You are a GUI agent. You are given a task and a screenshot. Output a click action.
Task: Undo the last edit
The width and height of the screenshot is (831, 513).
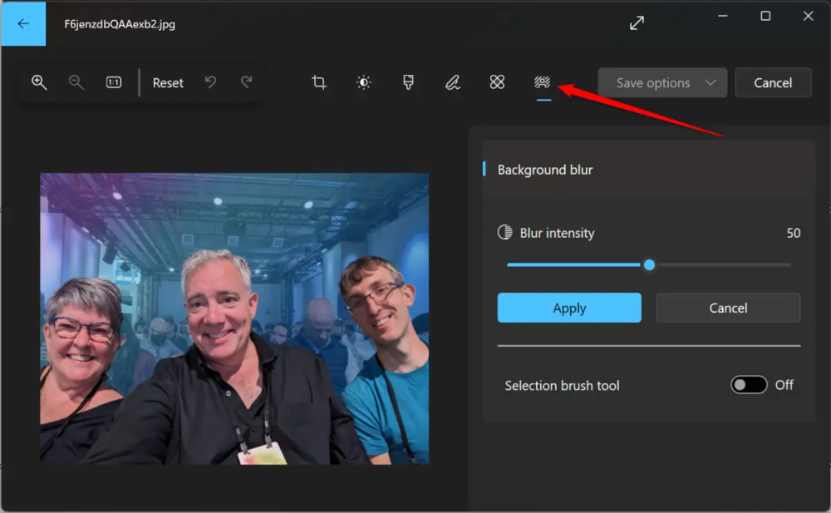211,82
